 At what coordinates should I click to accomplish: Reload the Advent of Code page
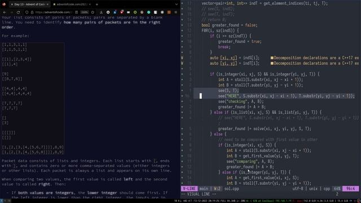[18, 12]
